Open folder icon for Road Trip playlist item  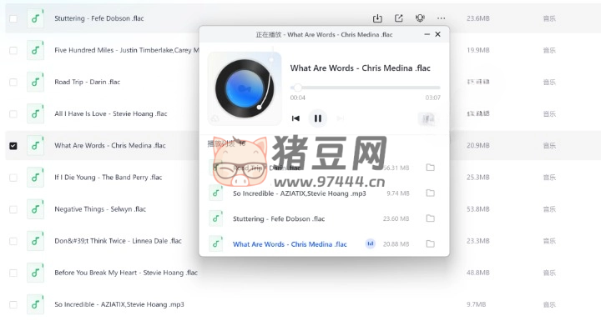431,168
